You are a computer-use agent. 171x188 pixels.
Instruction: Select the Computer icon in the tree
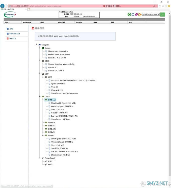pyautogui.click(x=40, y=45)
